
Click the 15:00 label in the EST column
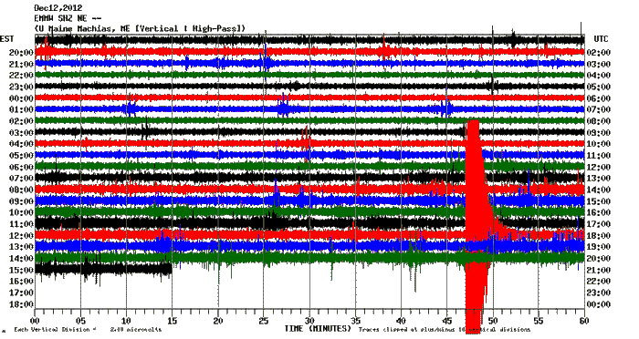(x=21, y=271)
